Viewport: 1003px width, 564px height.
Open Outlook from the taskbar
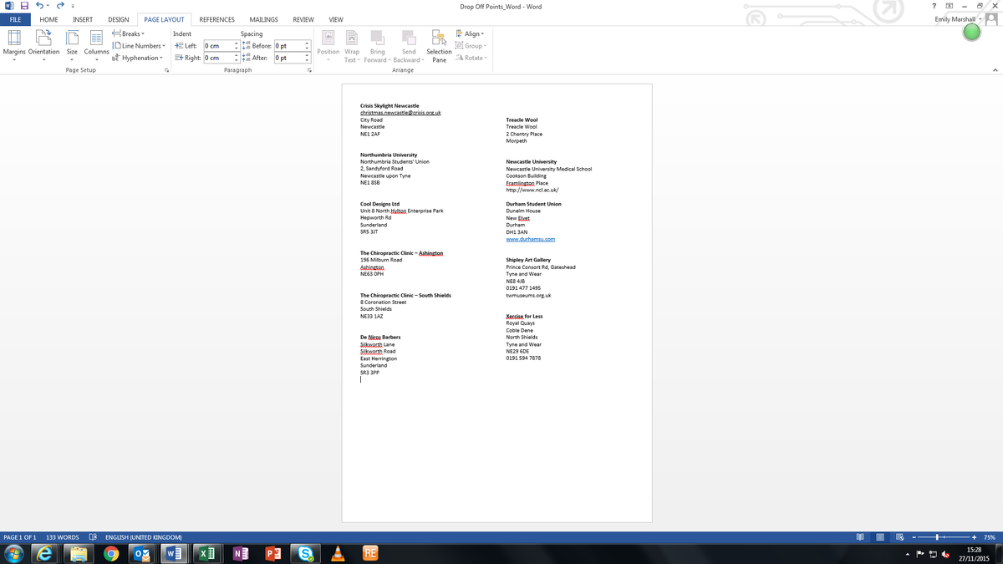coord(142,553)
